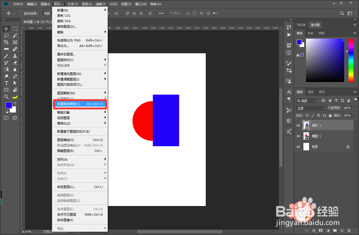359x235 pixels.
Task: Open the layer filter 类型 dropdown
Action: pyautogui.click(x=307, y=101)
